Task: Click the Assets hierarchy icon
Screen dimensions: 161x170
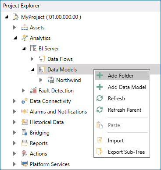Action: (x=25, y=28)
